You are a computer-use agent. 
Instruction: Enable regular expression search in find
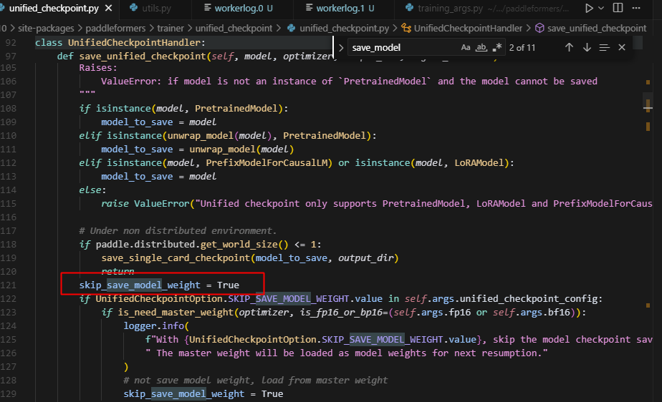click(497, 47)
